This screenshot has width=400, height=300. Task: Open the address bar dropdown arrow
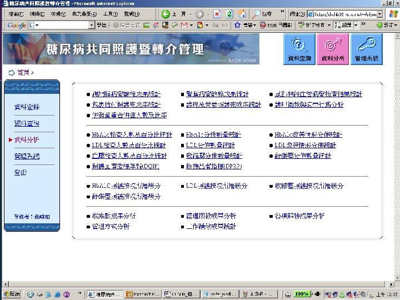(380, 14)
